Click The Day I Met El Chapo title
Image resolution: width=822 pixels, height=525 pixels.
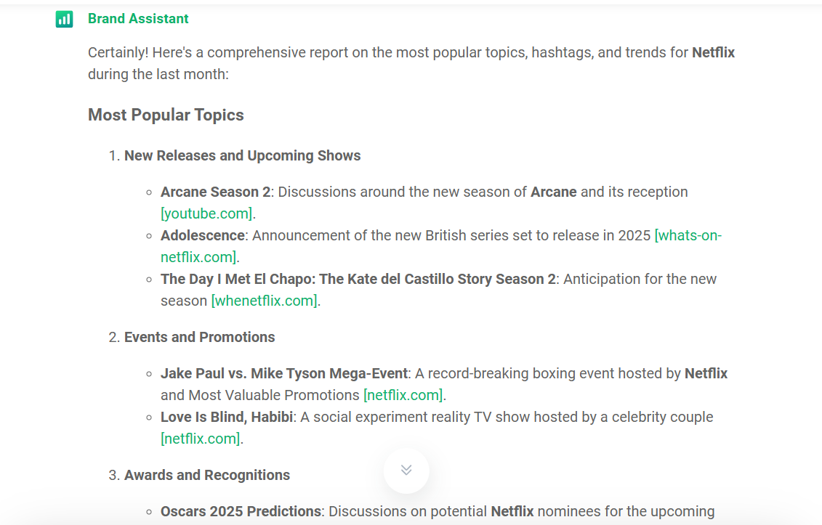(x=358, y=279)
